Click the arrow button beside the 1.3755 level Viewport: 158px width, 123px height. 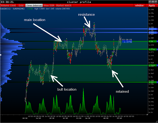pos(157,49)
